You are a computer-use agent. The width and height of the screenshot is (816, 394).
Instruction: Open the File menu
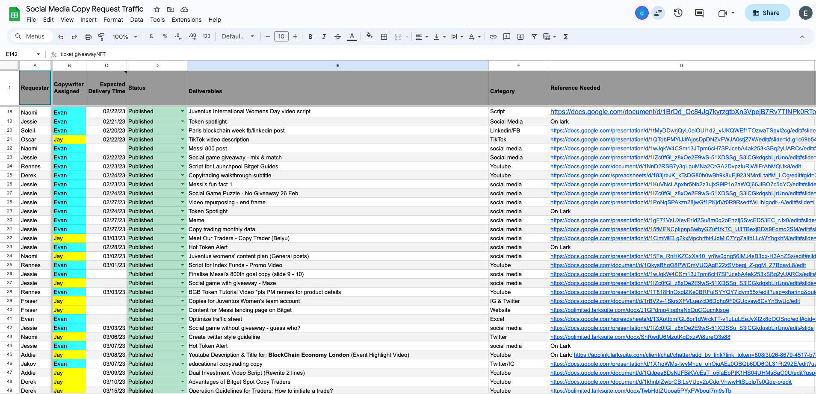point(31,20)
